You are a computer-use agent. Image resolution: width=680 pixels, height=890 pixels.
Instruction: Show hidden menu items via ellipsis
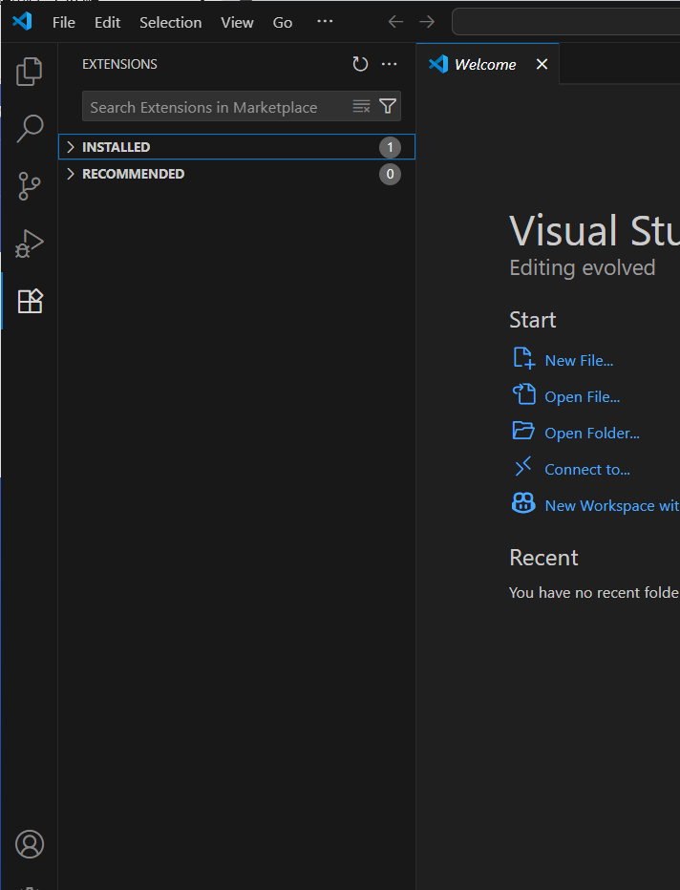tap(325, 22)
